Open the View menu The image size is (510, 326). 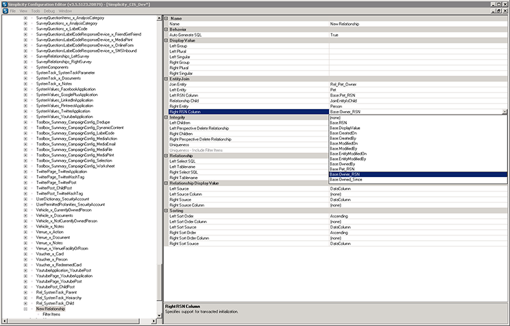pyautogui.click(x=23, y=11)
